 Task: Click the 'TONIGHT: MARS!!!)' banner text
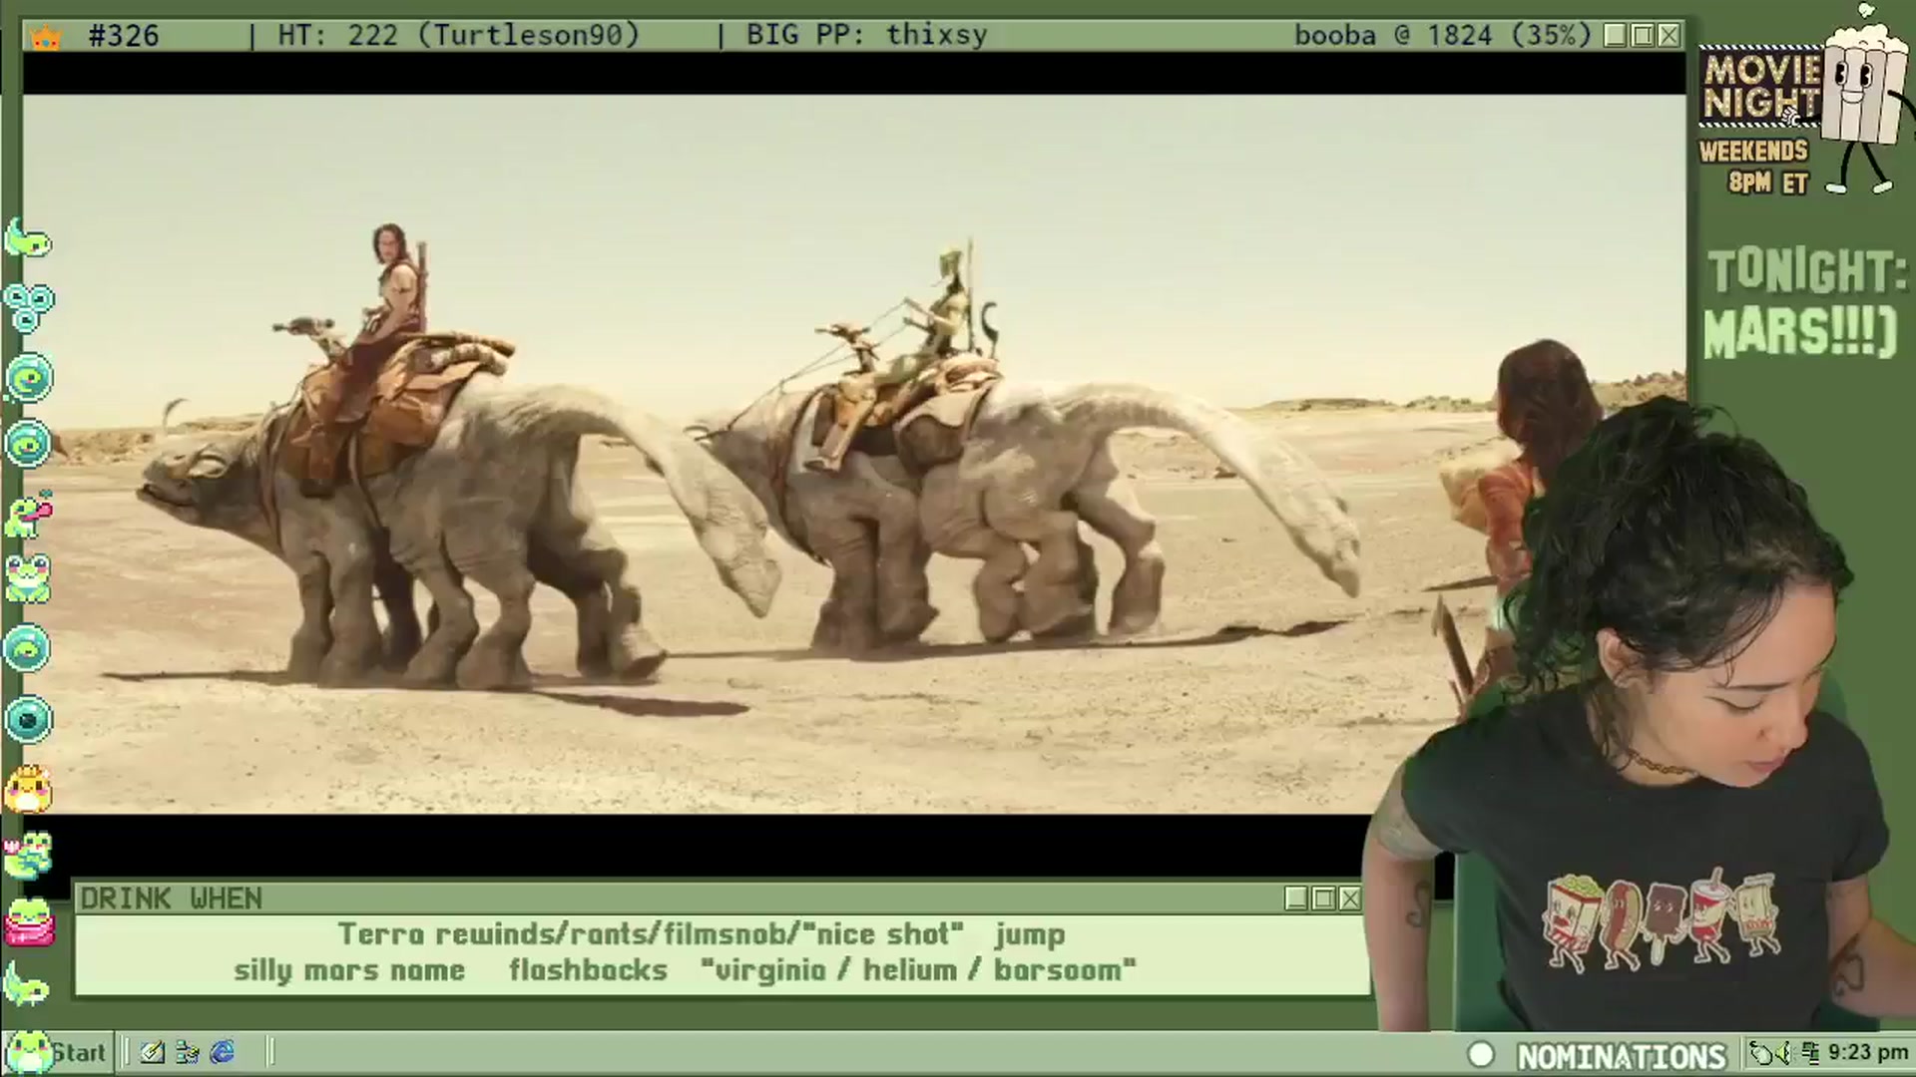pos(1804,302)
